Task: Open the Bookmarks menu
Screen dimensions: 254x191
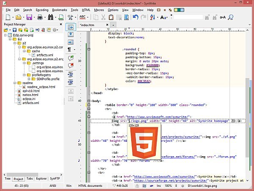Action: (60, 10)
